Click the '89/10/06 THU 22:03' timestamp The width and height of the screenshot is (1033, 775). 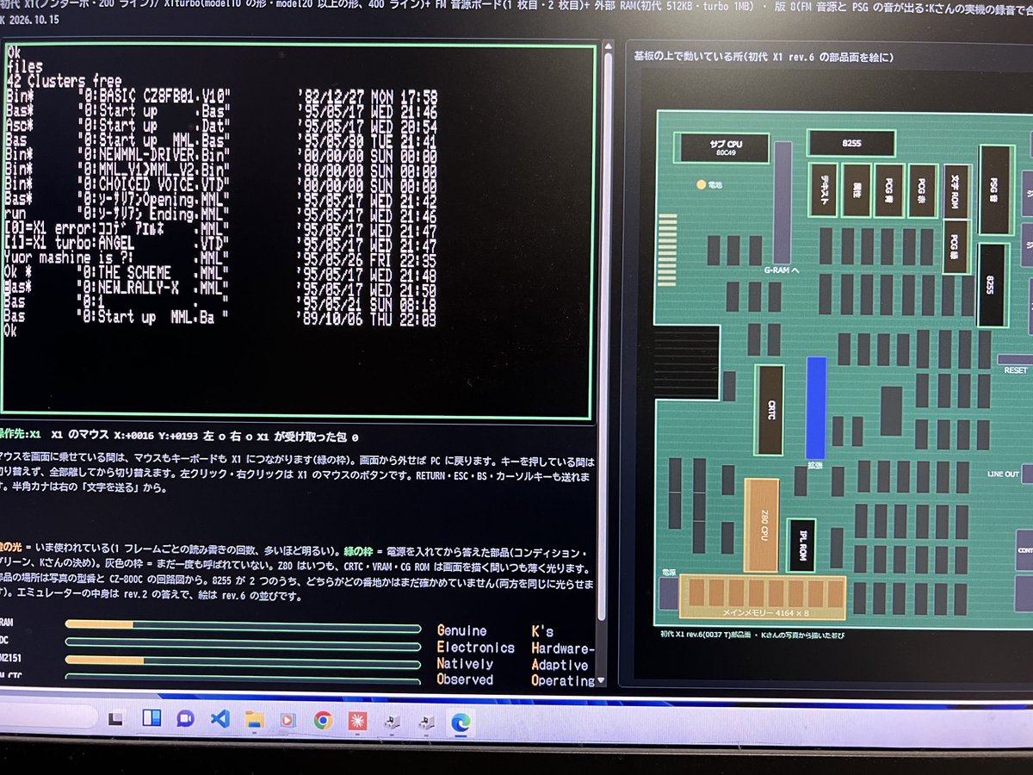tap(368, 319)
